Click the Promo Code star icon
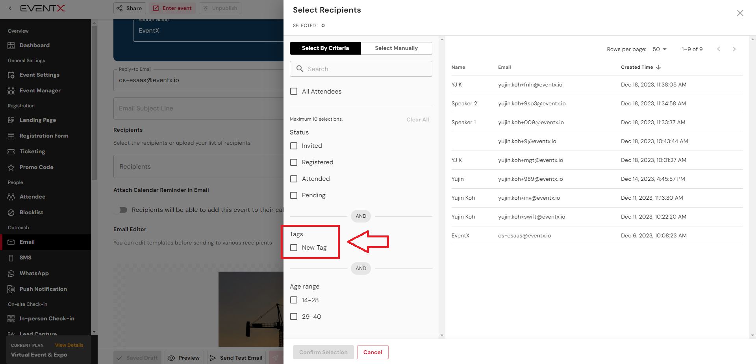Screen dimensions: 756x364 [x=11, y=167]
